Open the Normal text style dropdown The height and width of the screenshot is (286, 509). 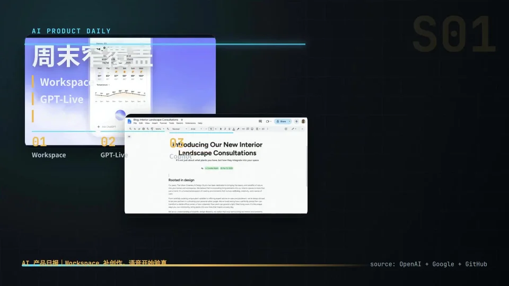(x=180, y=129)
